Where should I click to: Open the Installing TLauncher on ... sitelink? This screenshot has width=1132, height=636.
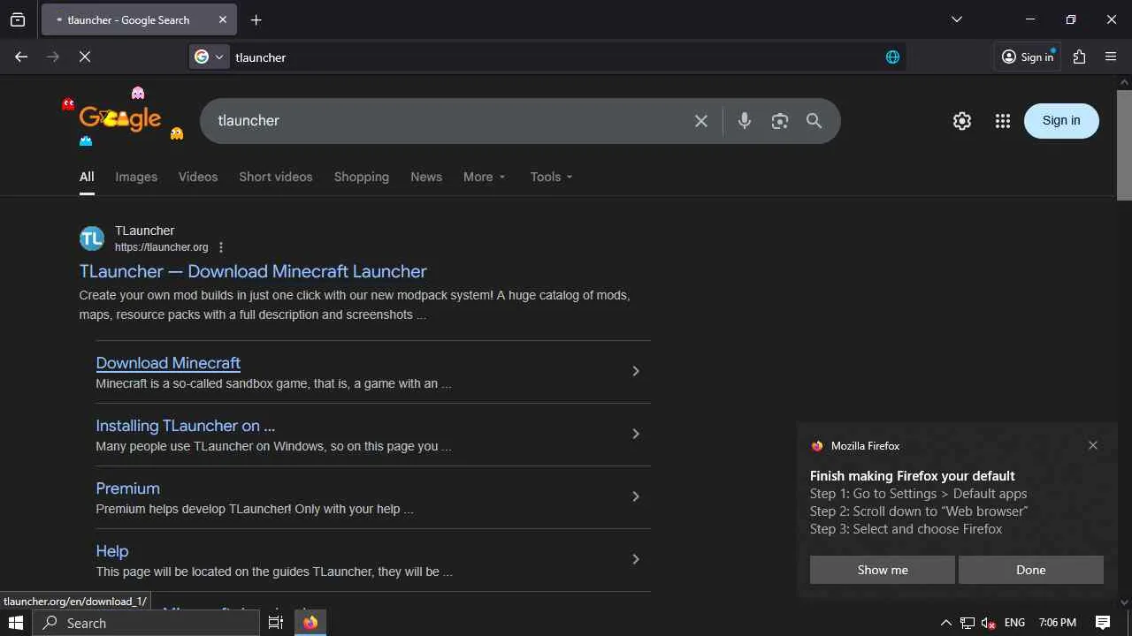[186, 426]
